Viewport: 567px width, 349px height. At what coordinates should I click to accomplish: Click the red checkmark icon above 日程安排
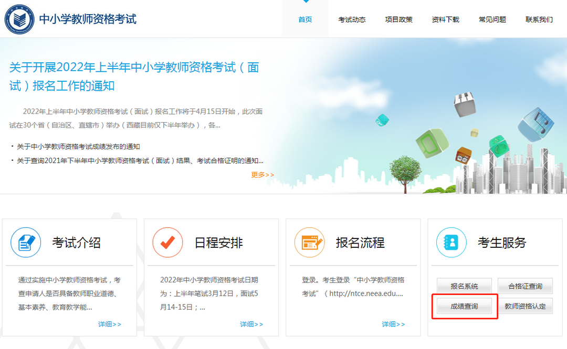pyautogui.click(x=167, y=242)
